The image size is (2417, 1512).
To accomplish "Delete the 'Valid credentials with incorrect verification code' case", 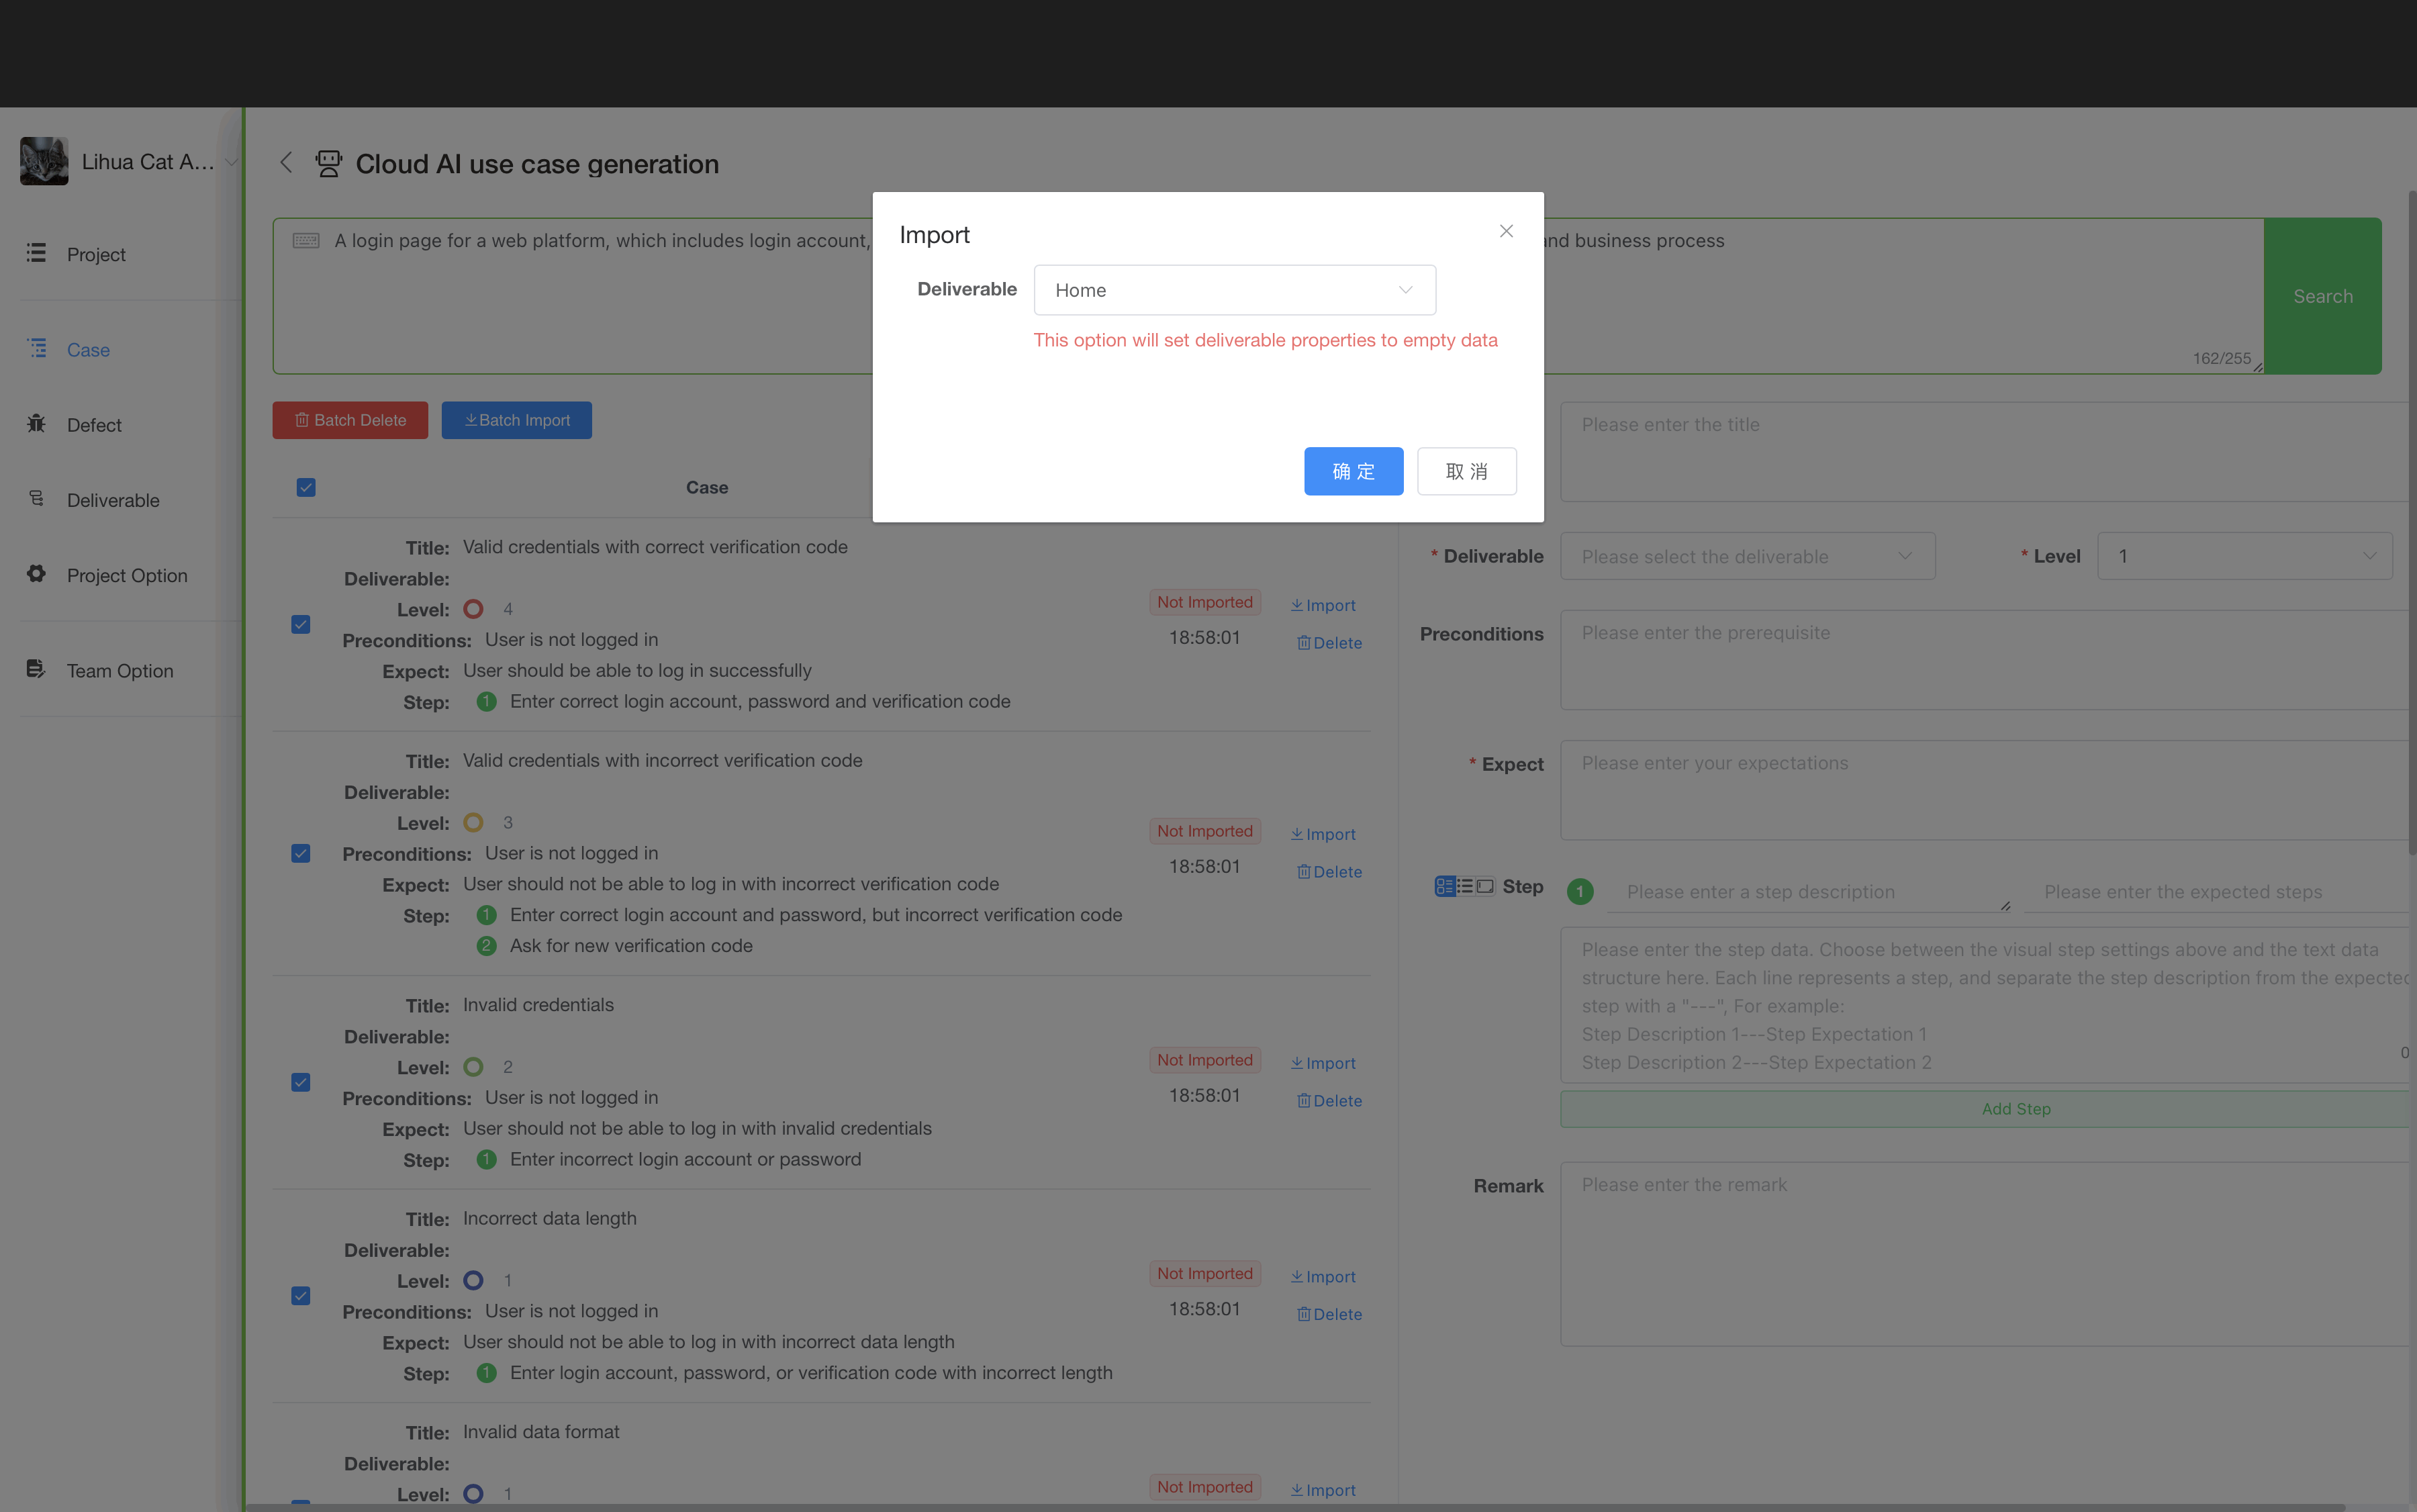I will click(x=1329, y=872).
